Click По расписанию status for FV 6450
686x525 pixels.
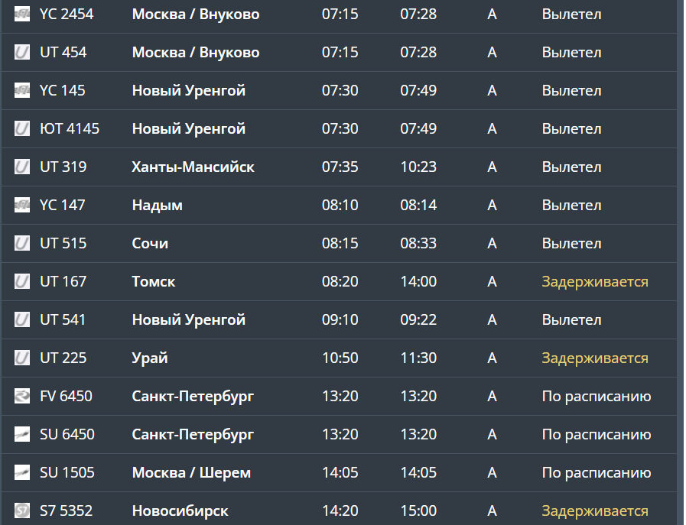(597, 397)
